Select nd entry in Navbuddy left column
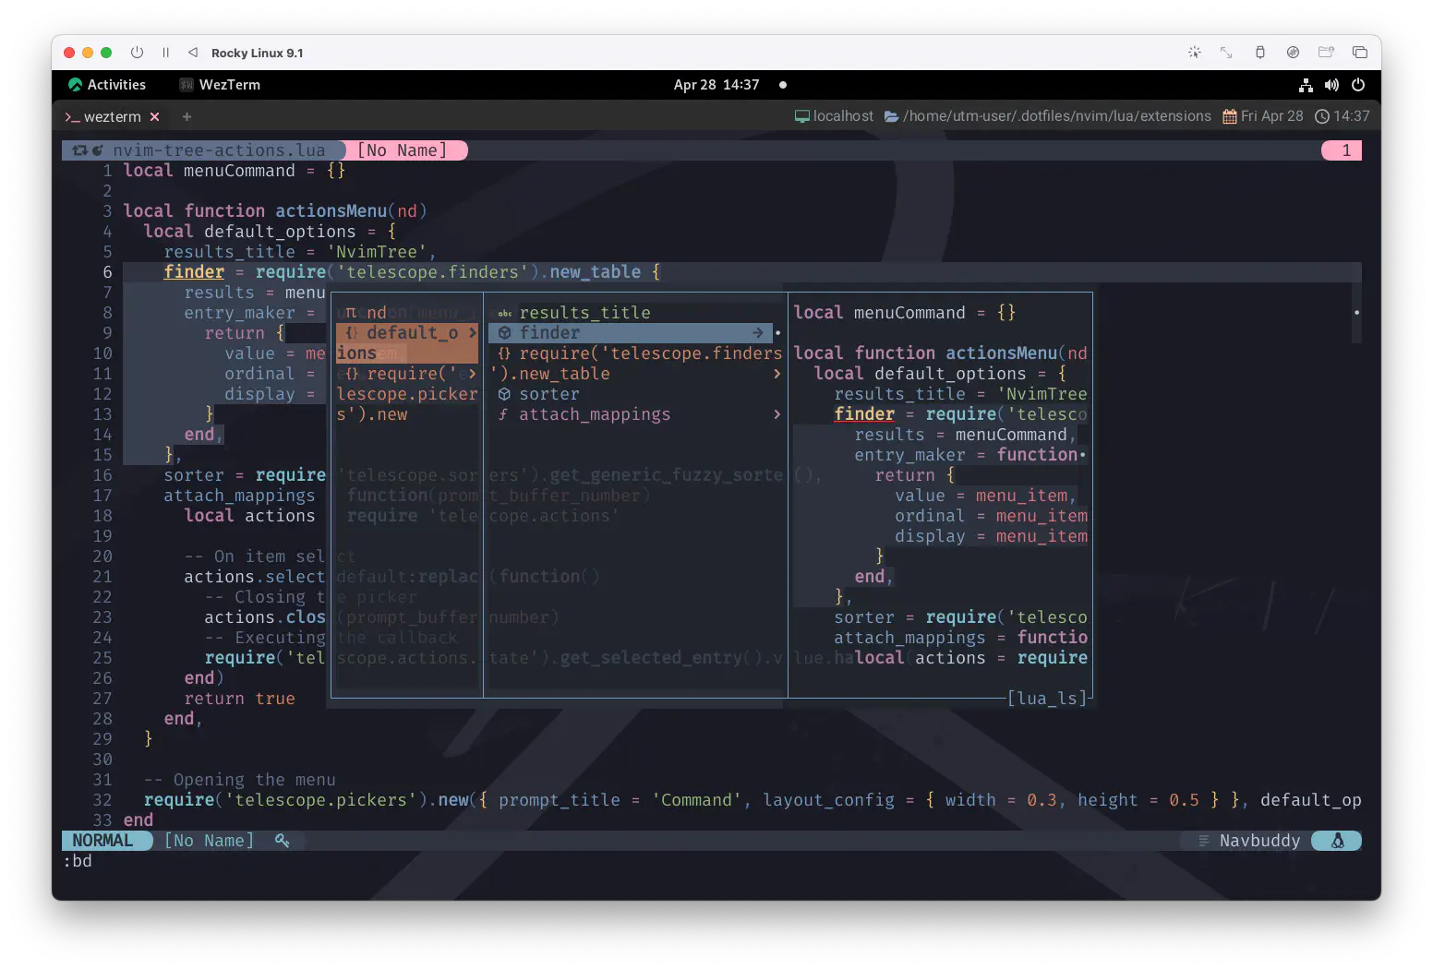1433x969 pixels. [x=377, y=313]
